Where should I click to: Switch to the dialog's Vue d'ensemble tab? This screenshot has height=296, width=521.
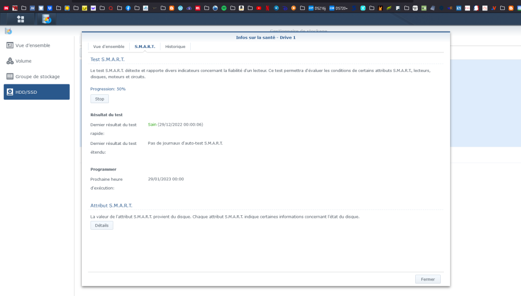pos(109,46)
